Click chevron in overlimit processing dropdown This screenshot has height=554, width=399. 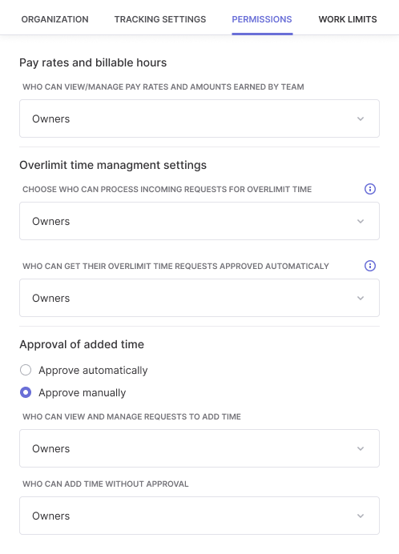point(361,221)
